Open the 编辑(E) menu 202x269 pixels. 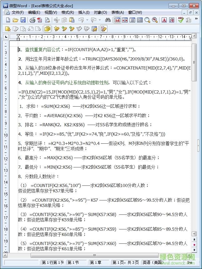tap(34, 12)
